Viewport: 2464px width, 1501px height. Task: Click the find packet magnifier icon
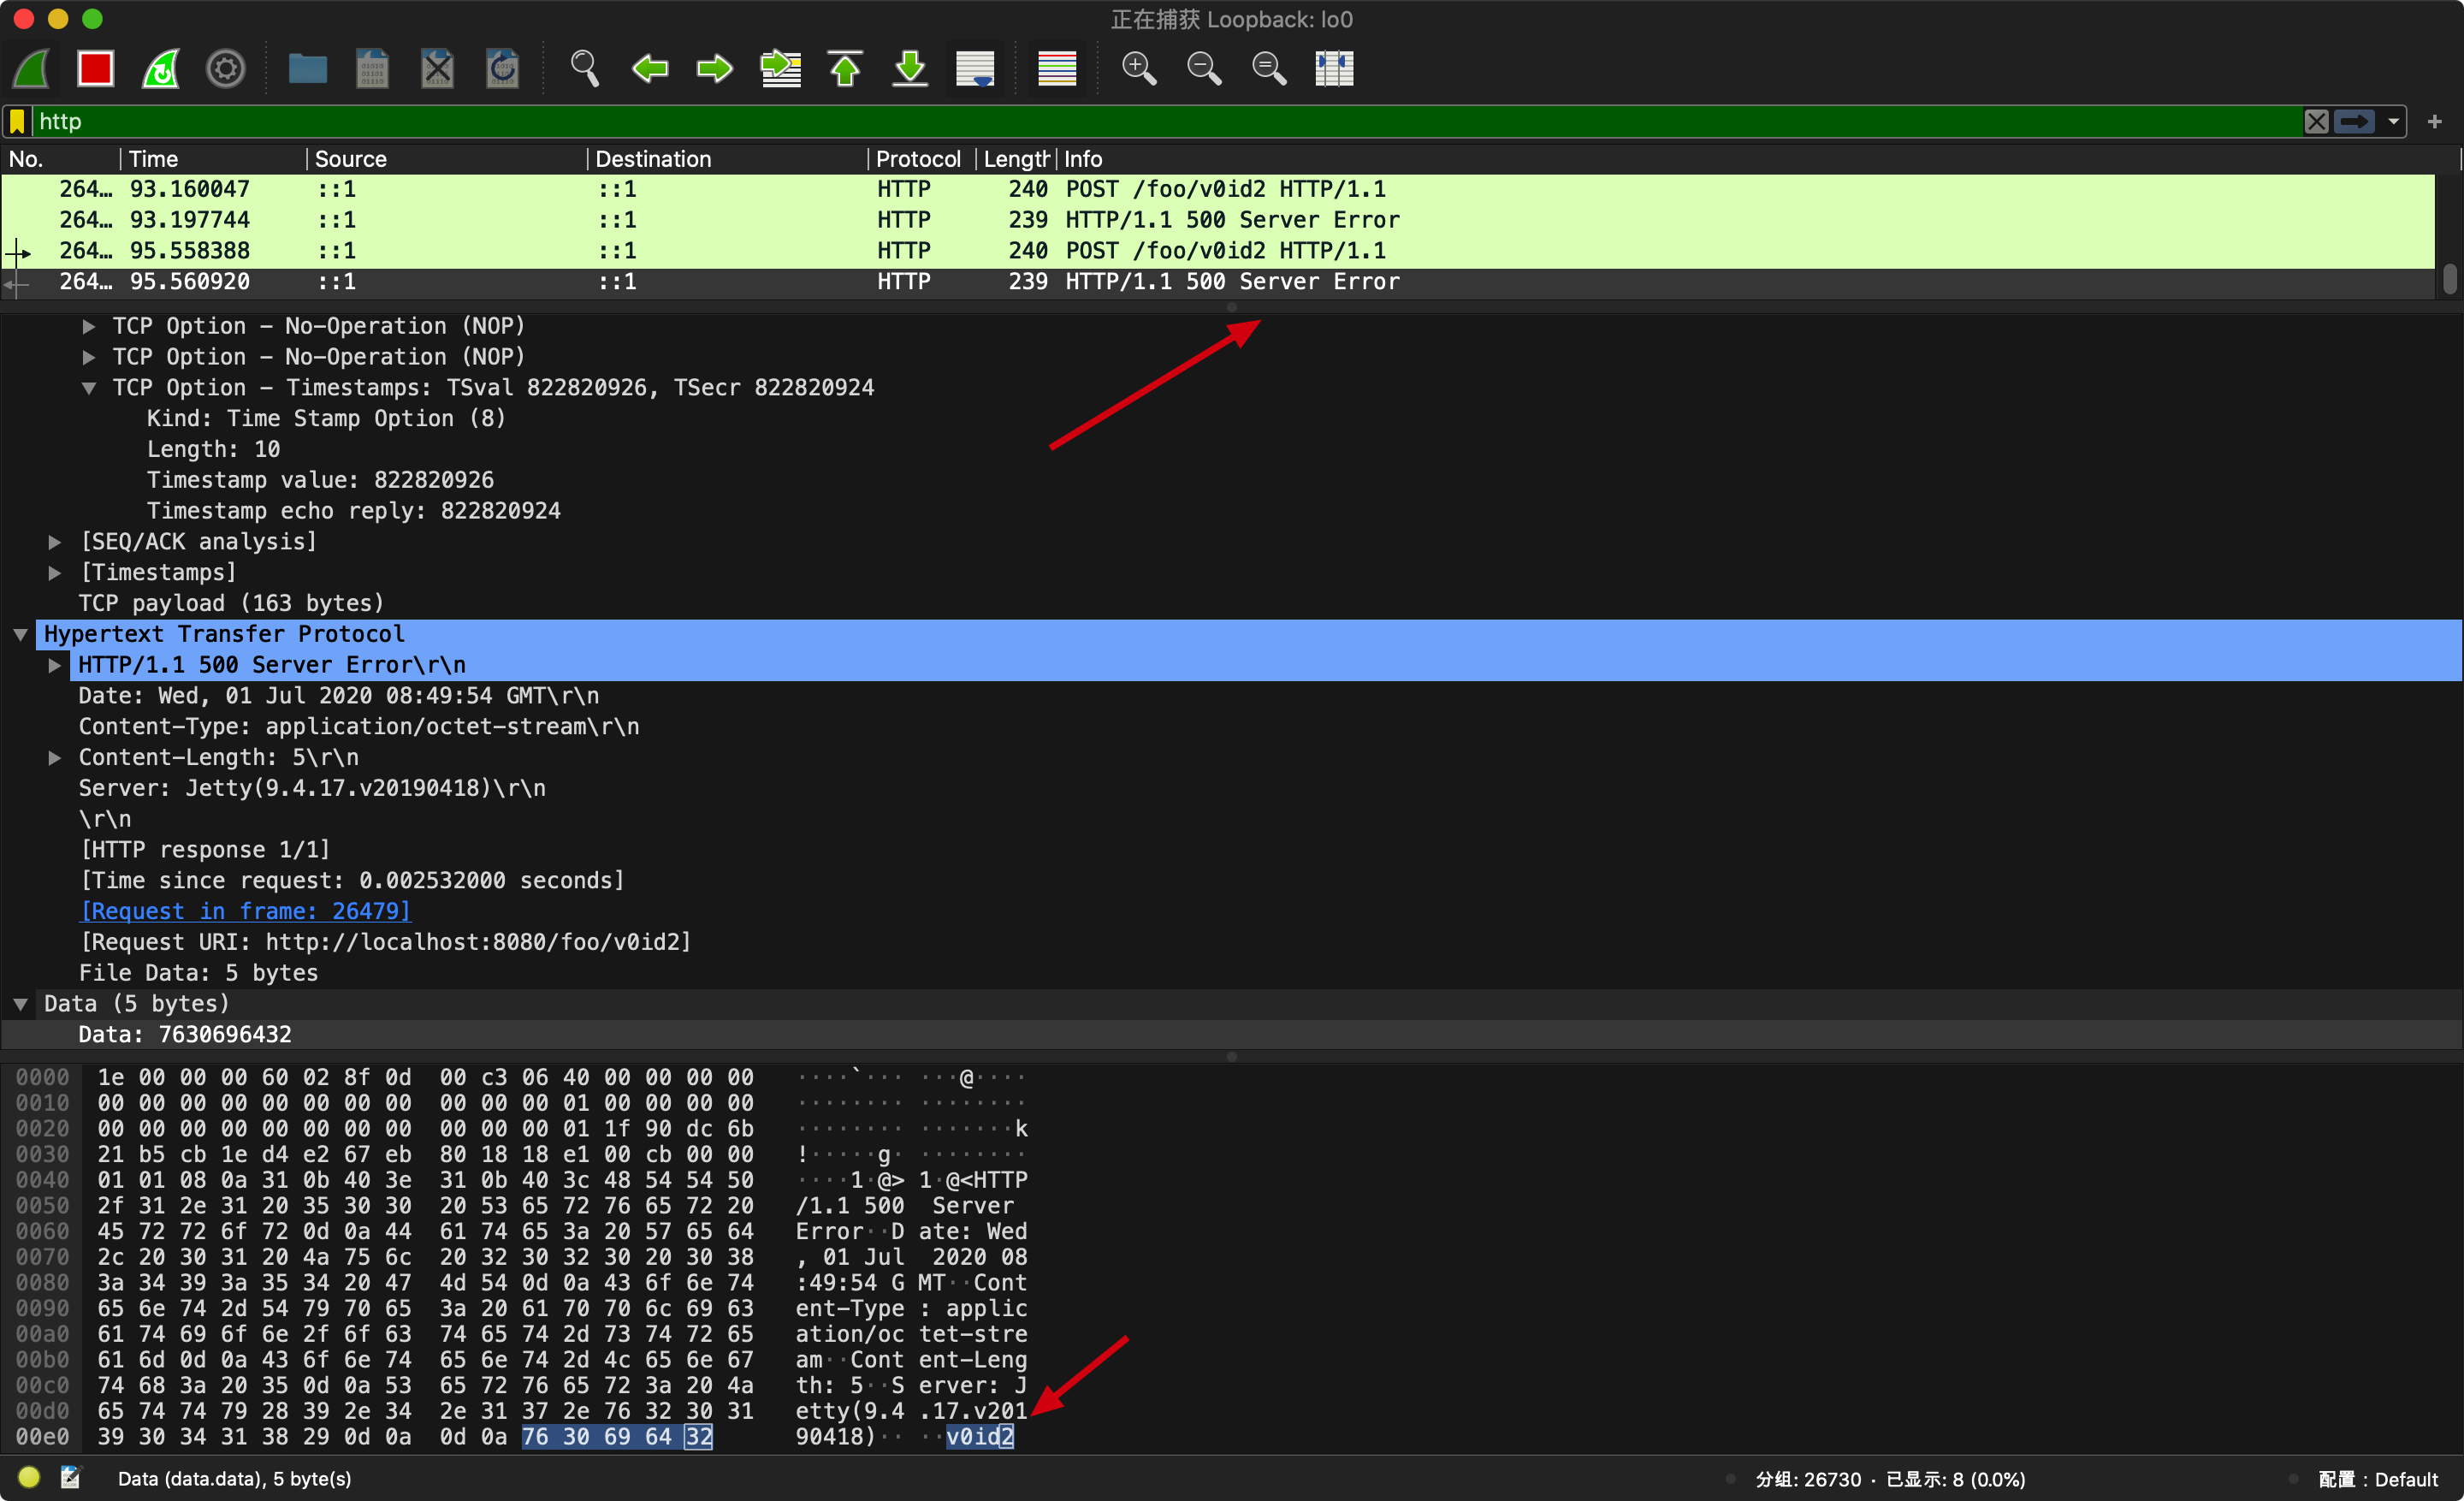pos(584,69)
